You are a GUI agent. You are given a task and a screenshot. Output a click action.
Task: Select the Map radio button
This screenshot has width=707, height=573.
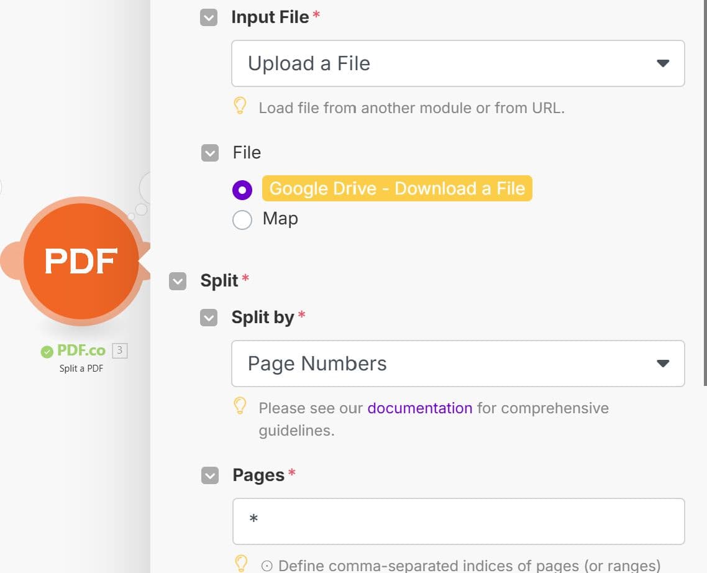click(242, 219)
